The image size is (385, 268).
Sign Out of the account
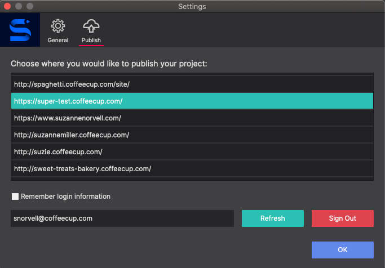(x=343, y=218)
